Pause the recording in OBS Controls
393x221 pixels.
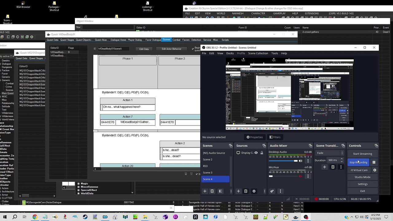[x=374, y=162]
